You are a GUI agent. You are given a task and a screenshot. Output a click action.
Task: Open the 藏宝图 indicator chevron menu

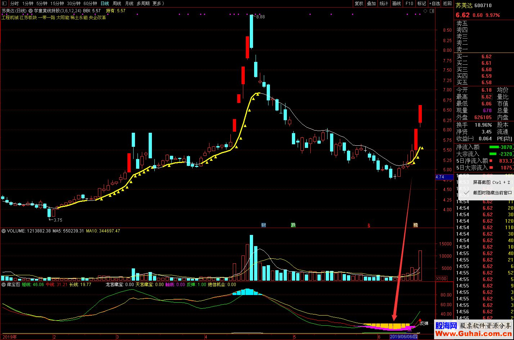coord(4,284)
